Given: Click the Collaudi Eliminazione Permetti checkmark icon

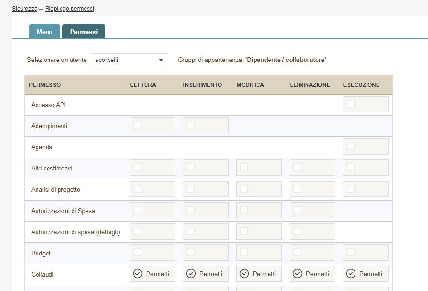Looking at the screenshot, I should pyautogui.click(x=298, y=274).
